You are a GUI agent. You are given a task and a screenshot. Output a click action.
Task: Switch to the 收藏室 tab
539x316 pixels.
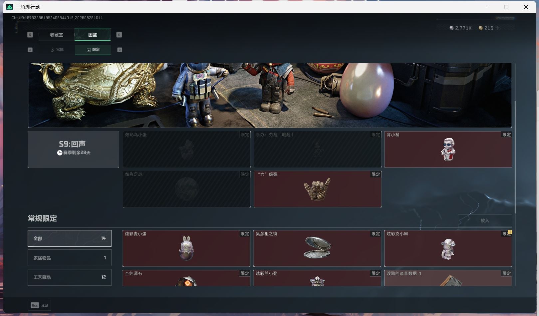pyautogui.click(x=57, y=35)
